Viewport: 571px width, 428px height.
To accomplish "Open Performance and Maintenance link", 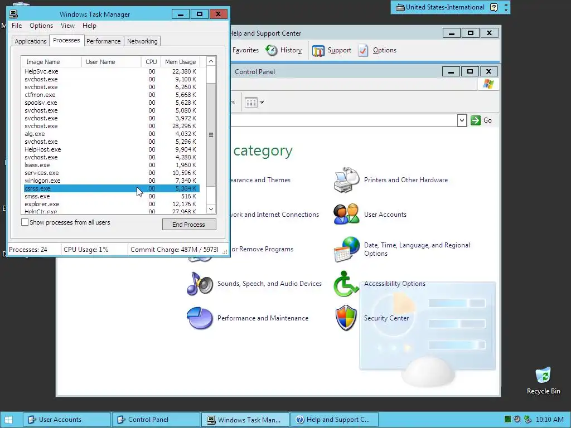I will (263, 318).
